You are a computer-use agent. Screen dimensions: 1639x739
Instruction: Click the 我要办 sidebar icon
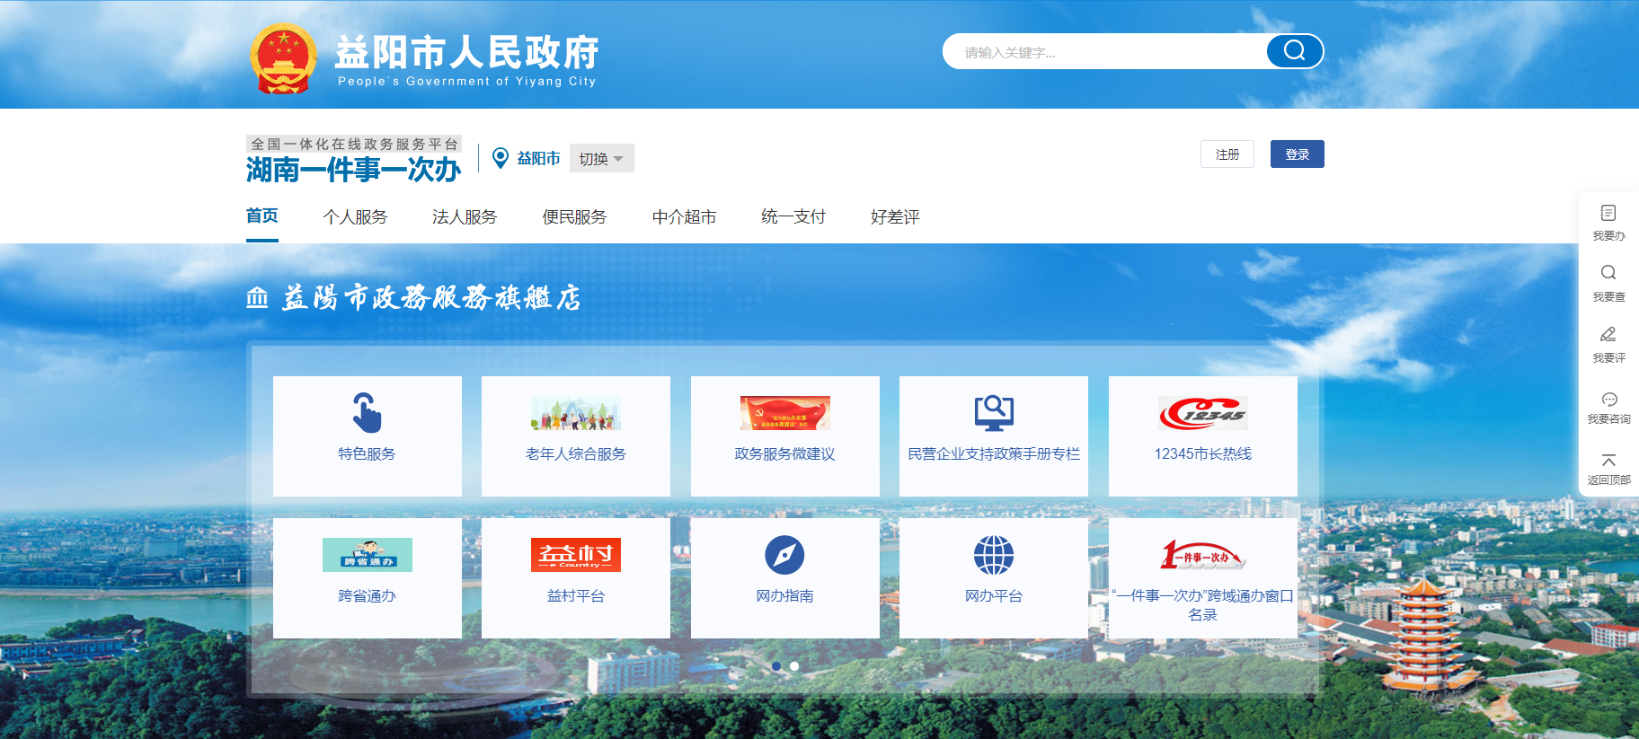coord(1608,214)
